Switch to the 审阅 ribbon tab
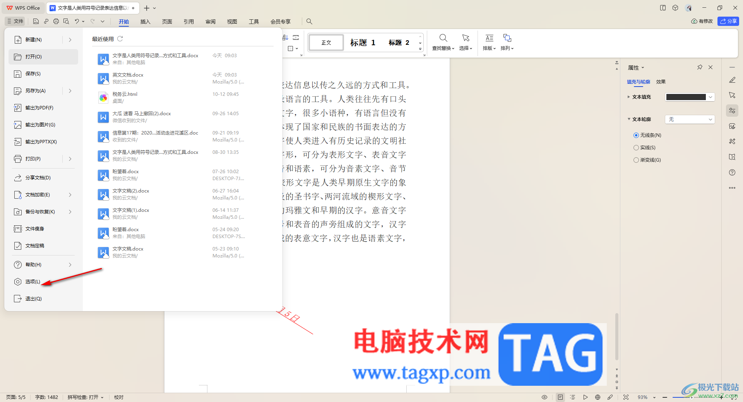Image resolution: width=743 pixels, height=402 pixels. [x=210, y=22]
